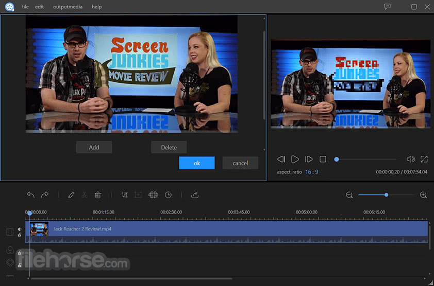Zoom out the timeline with minus magnifier

(349, 195)
